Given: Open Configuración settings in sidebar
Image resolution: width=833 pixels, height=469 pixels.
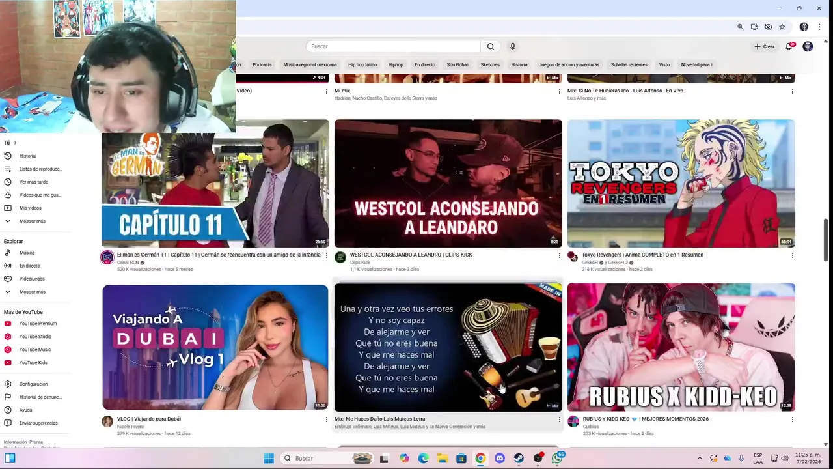Looking at the screenshot, I should (x=33, y=384).
